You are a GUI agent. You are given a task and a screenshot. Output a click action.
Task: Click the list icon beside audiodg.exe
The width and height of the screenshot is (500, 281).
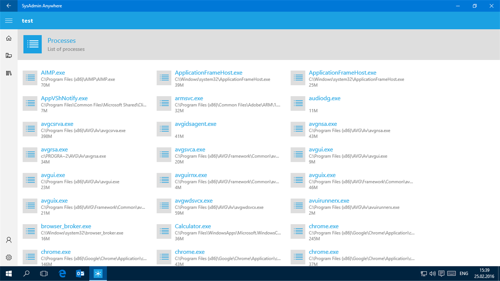click(298, 103)
